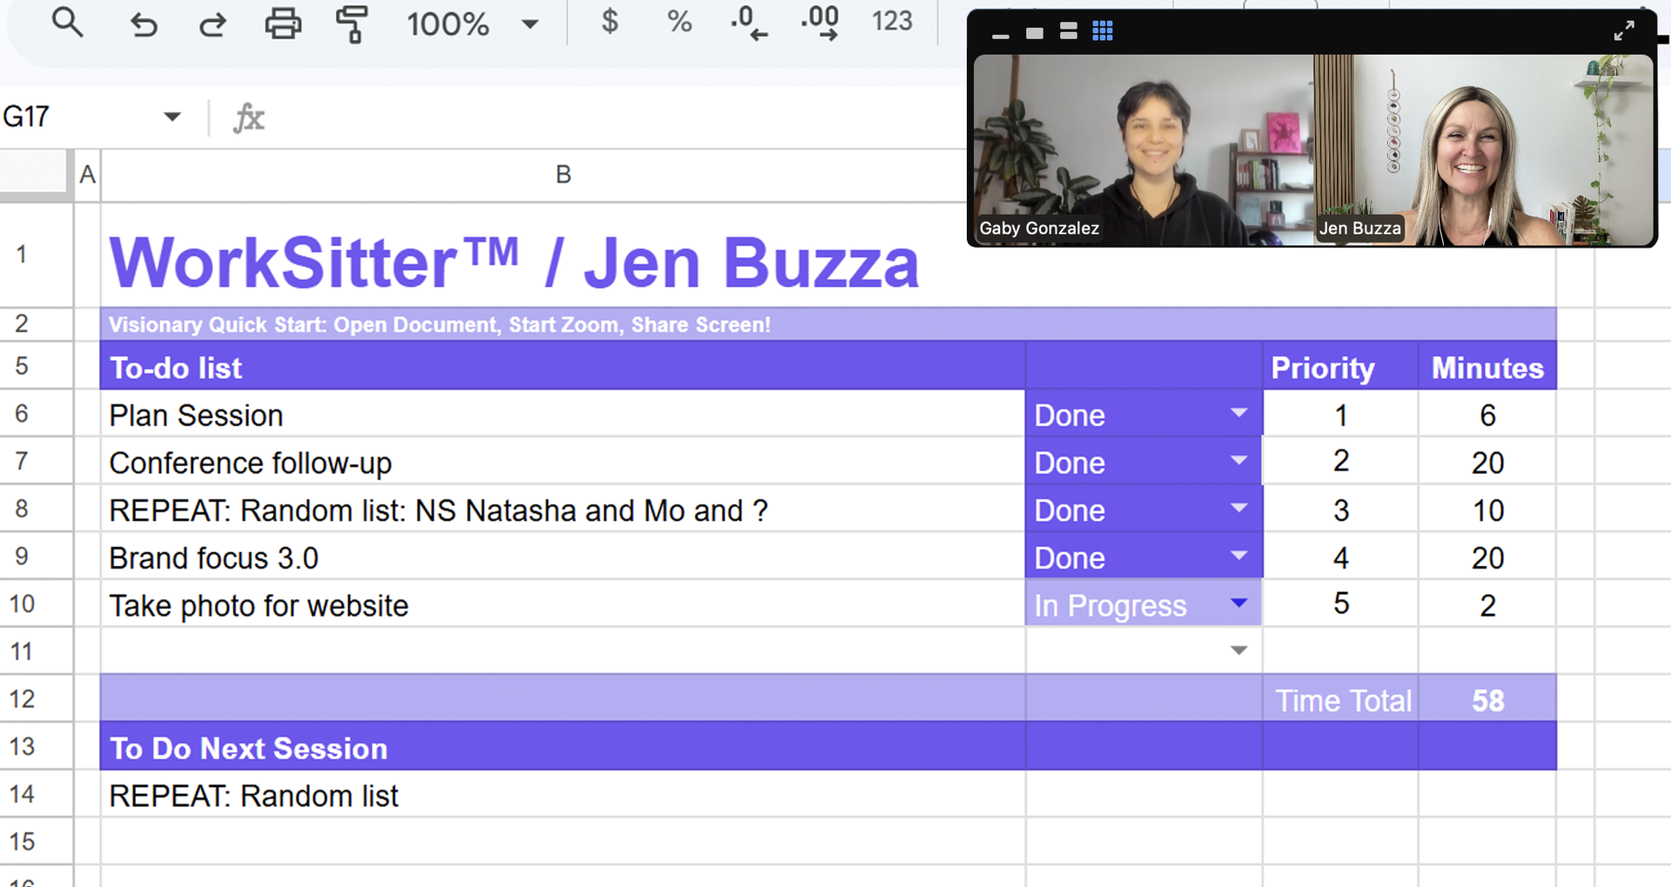The height and width of the screenshot is (887, 1671).
Task: Click Jen Buzza video thumbnail
Action: (x=1483, y=150)
